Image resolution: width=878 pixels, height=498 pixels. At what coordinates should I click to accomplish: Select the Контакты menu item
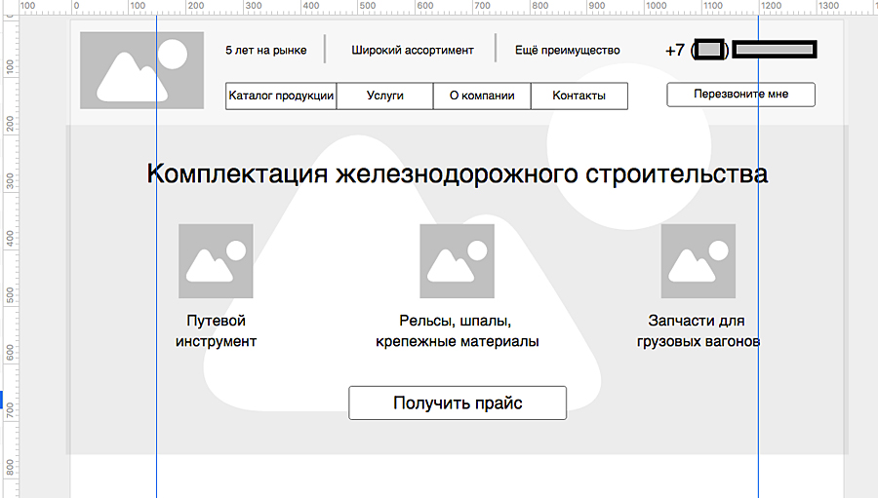(x=579, y=96)
